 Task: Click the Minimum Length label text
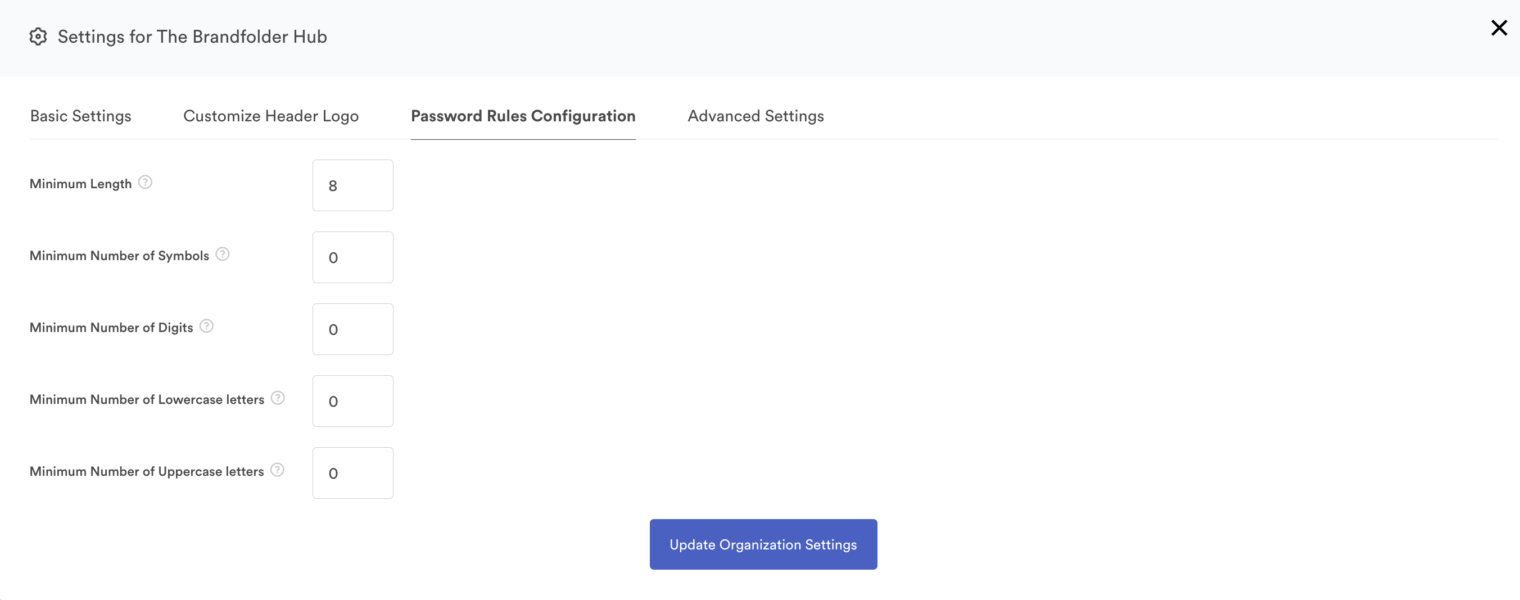(81, 184)
